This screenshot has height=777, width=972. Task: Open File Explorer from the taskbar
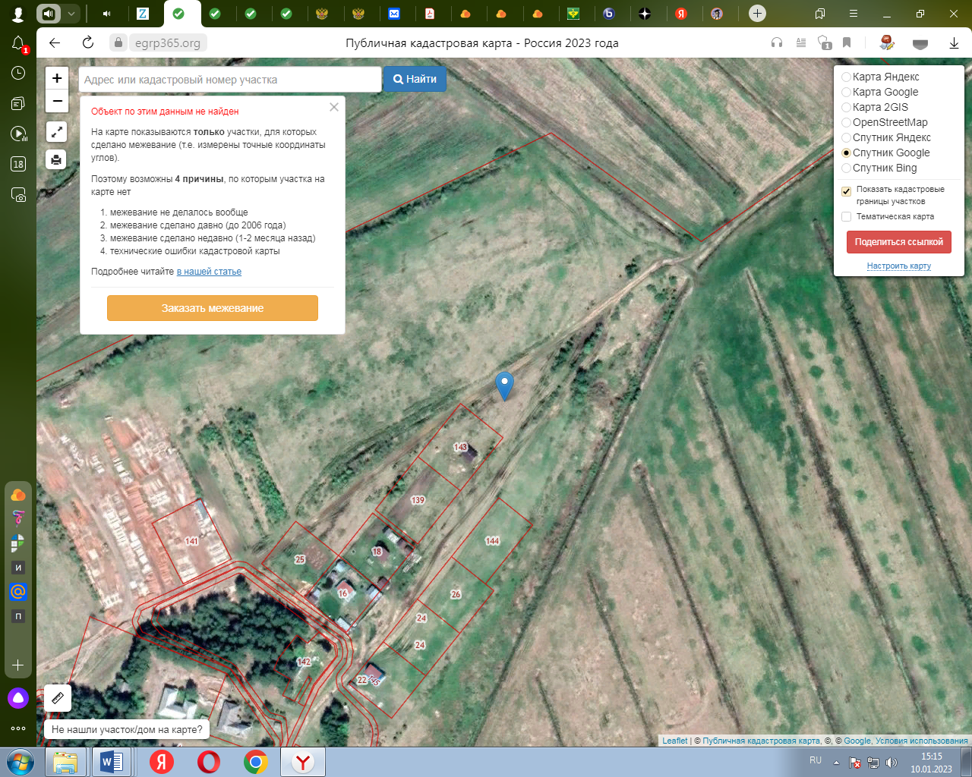pyautogui.click(x=65, y=762)
